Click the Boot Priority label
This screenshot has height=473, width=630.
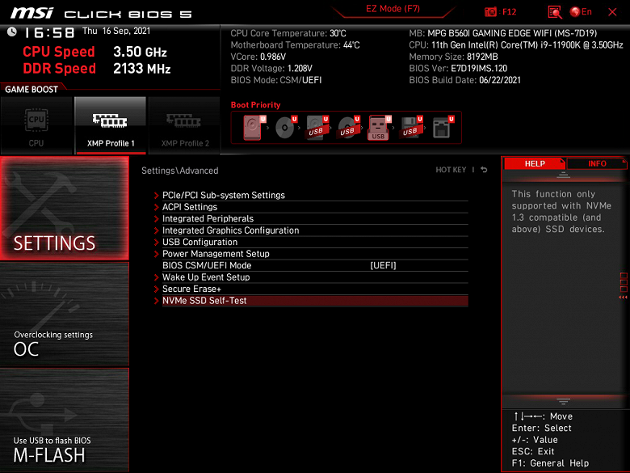(x=255, y=105)
